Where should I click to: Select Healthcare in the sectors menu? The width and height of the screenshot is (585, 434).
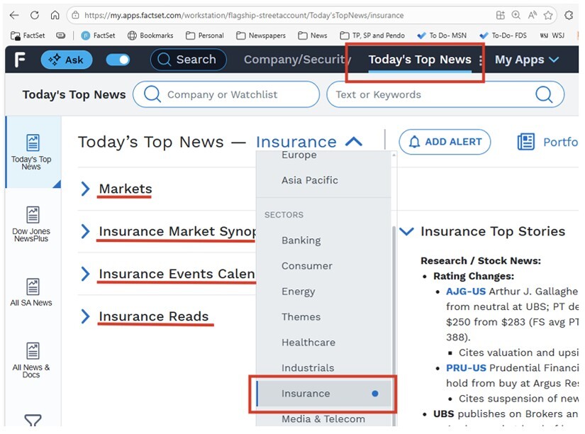click(308, 343)
